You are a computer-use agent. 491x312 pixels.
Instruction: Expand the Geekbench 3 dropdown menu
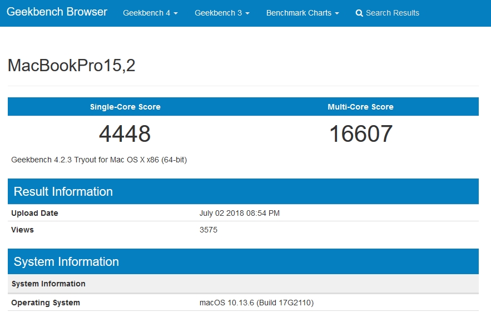(x=222, y=13)
